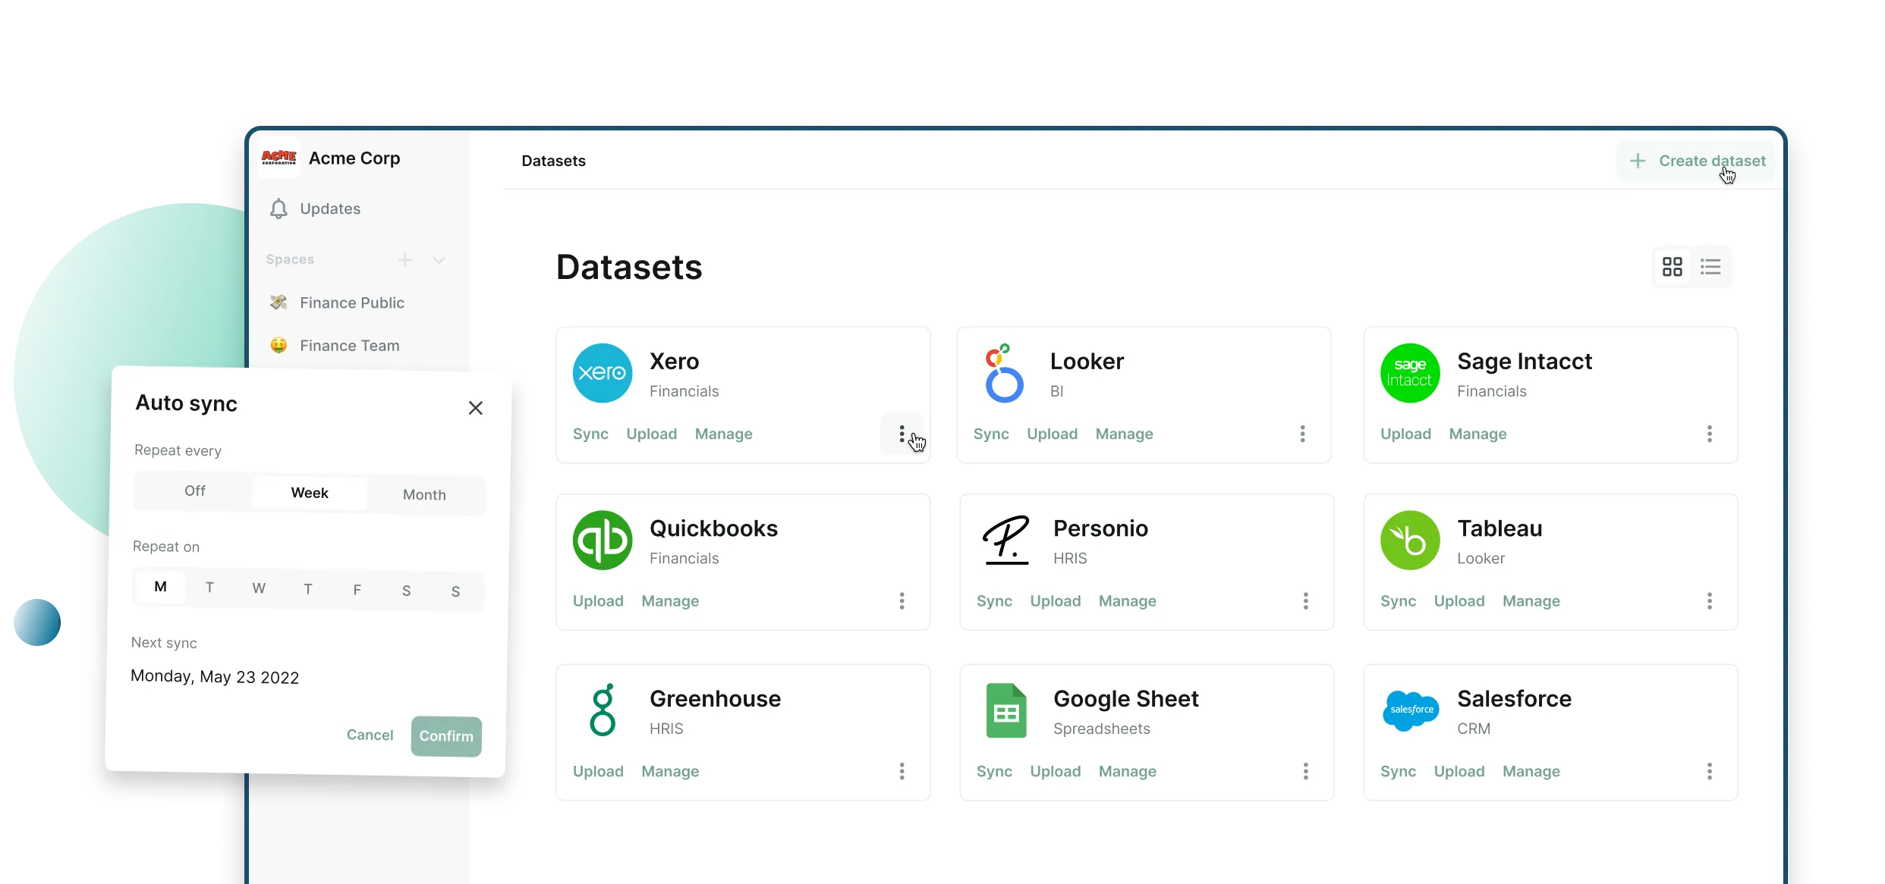Sync the Tableau dataset
This screenshot has height=884, width=1885.
1398,601
